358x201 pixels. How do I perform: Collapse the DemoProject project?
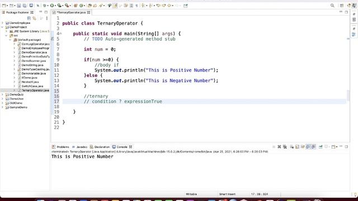2,27
